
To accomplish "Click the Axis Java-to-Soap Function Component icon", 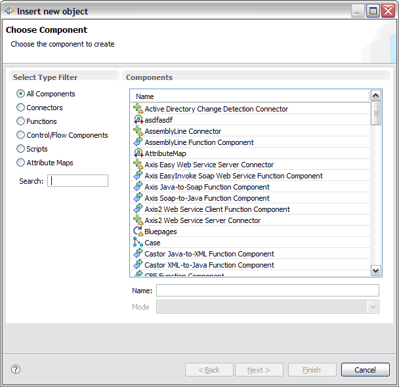I will coord(138,187).
